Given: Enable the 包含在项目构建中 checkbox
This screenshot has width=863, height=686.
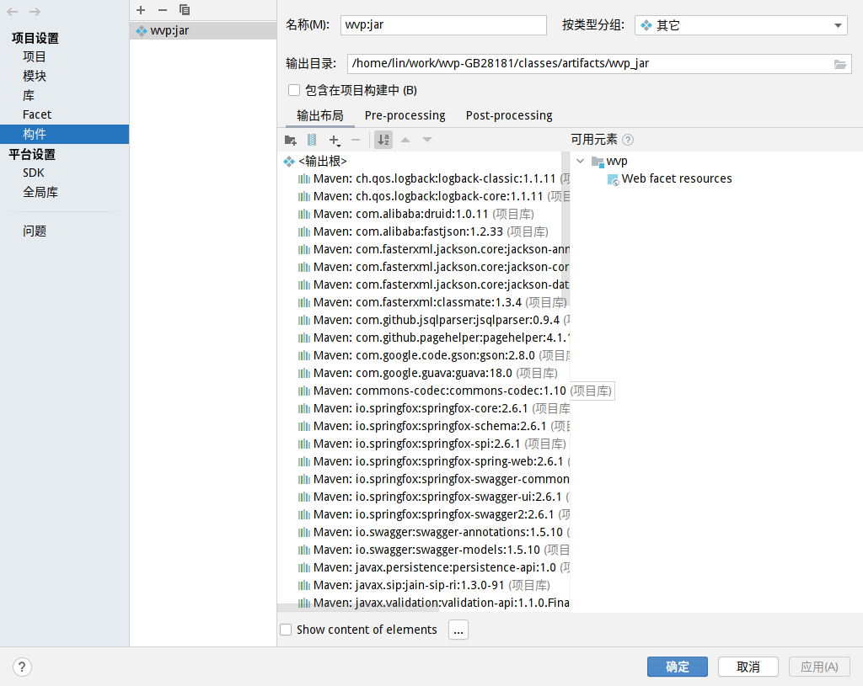Looking at the screenshot, I should (x=294, y=90).
